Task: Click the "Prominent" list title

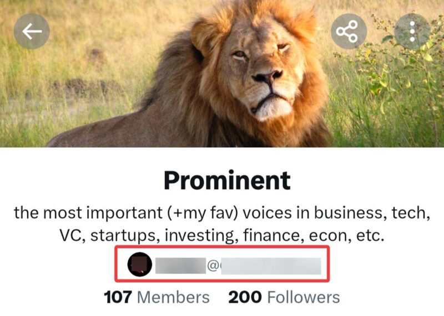Action: 227,180
